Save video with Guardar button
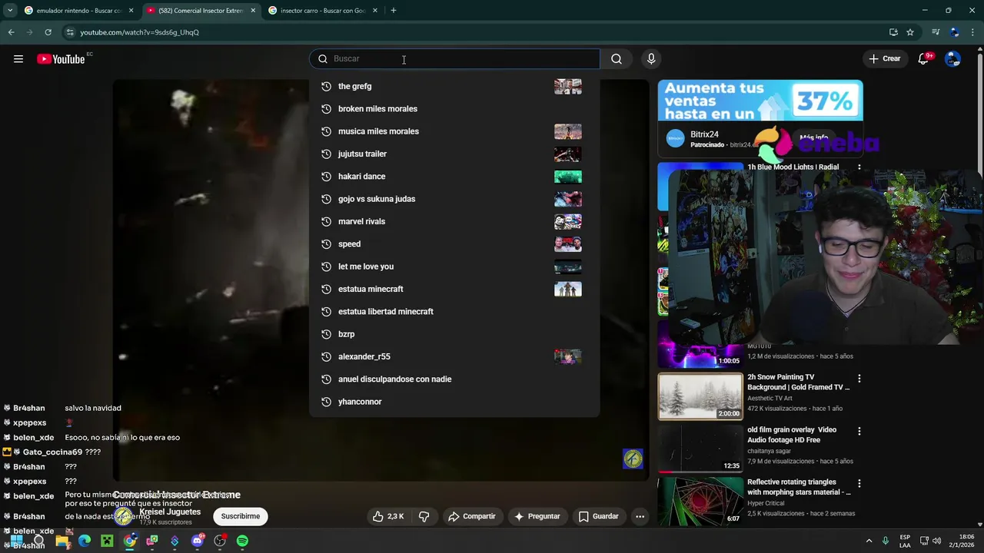Viewport: 984px width, 553px height. click(x=598, y=516)
